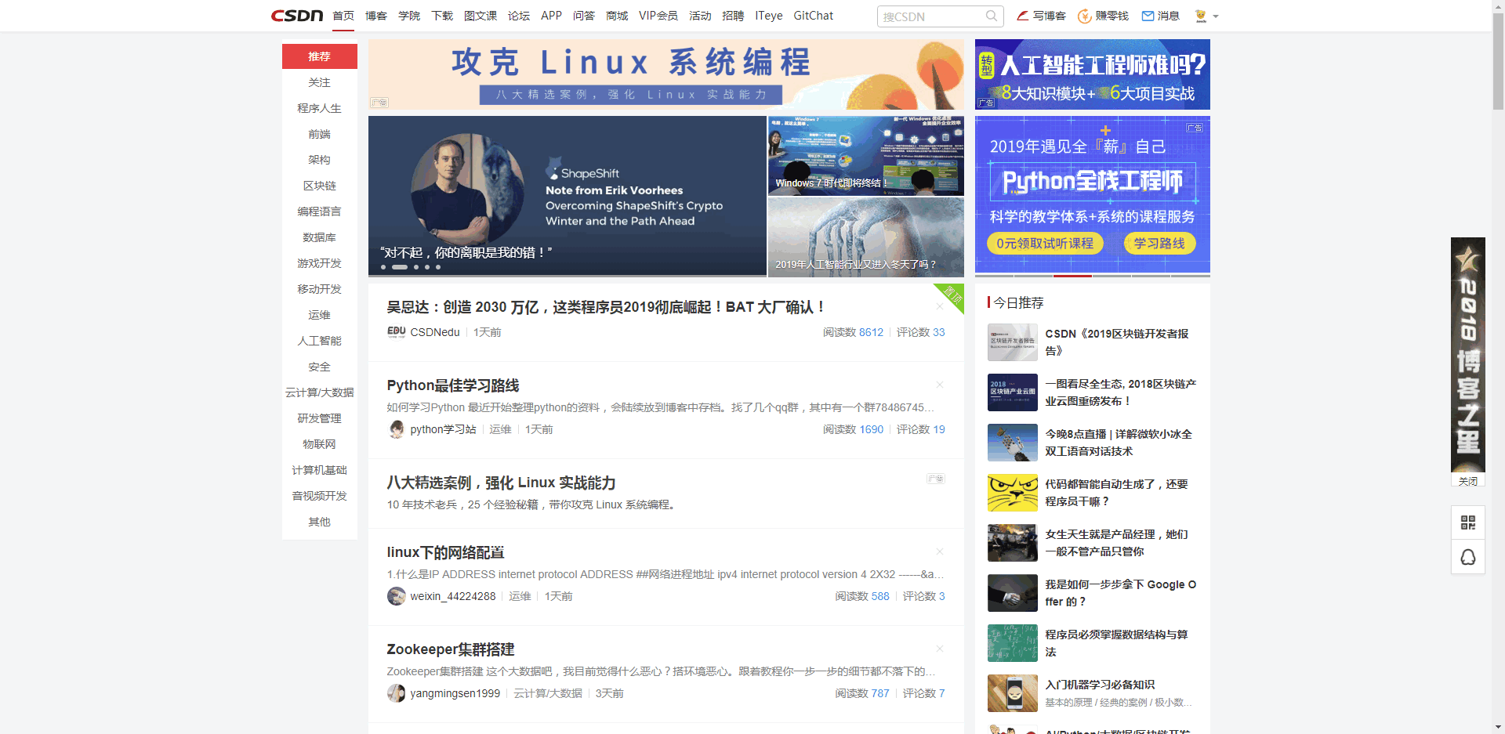
Task: Close the 2018 博客之星 side banner
Action: click(1468, 481)
